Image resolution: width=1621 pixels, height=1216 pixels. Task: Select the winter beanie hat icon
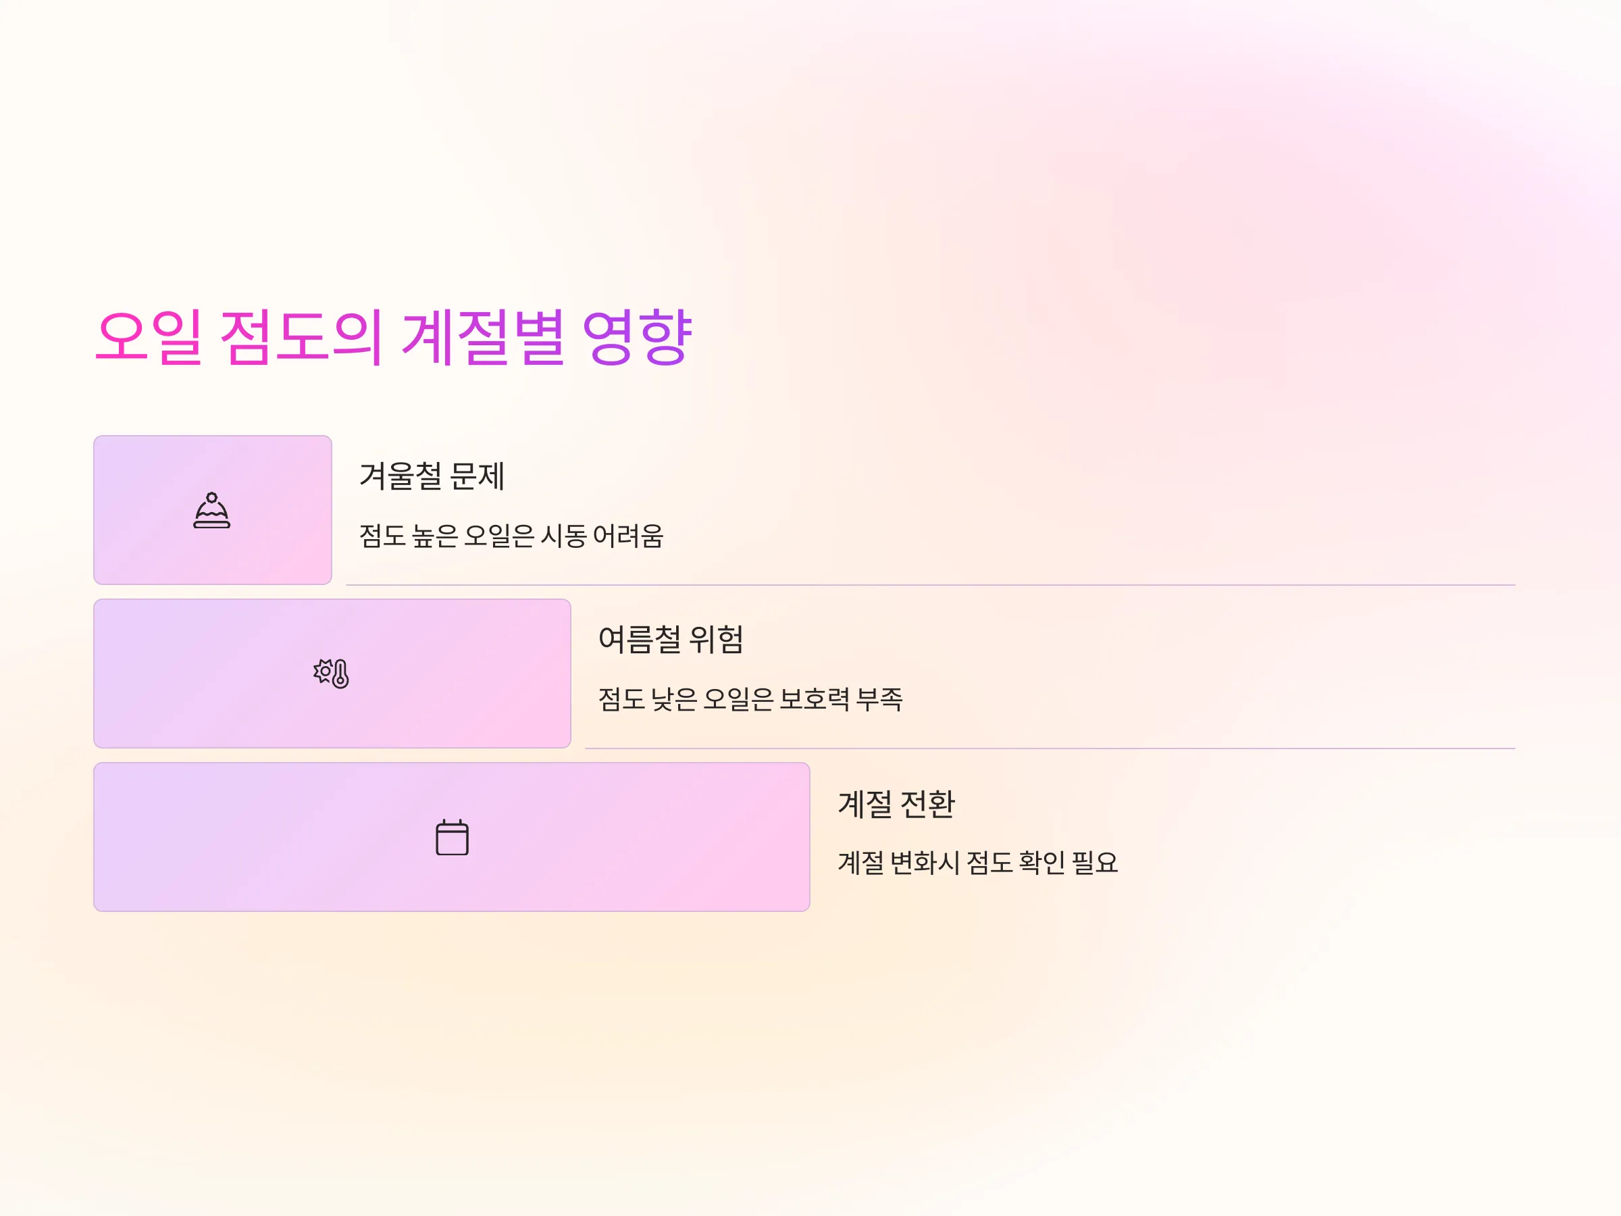point(212,510)
